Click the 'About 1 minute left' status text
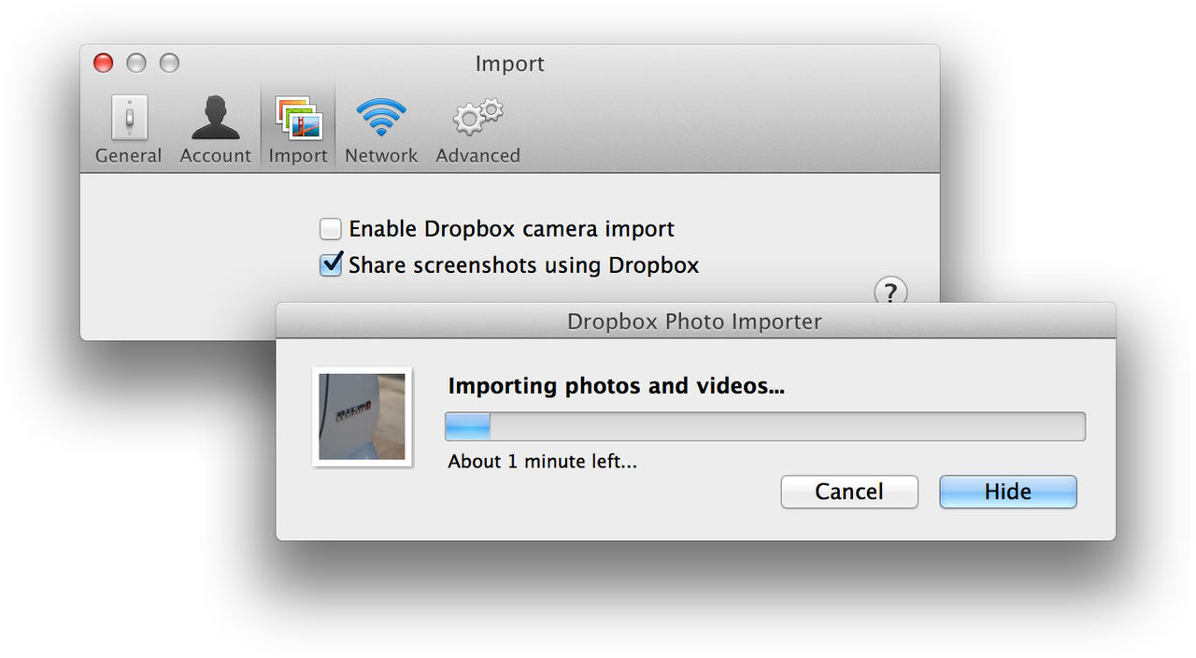The height and width of the screenshot is (658, 1196). [542, 461]
